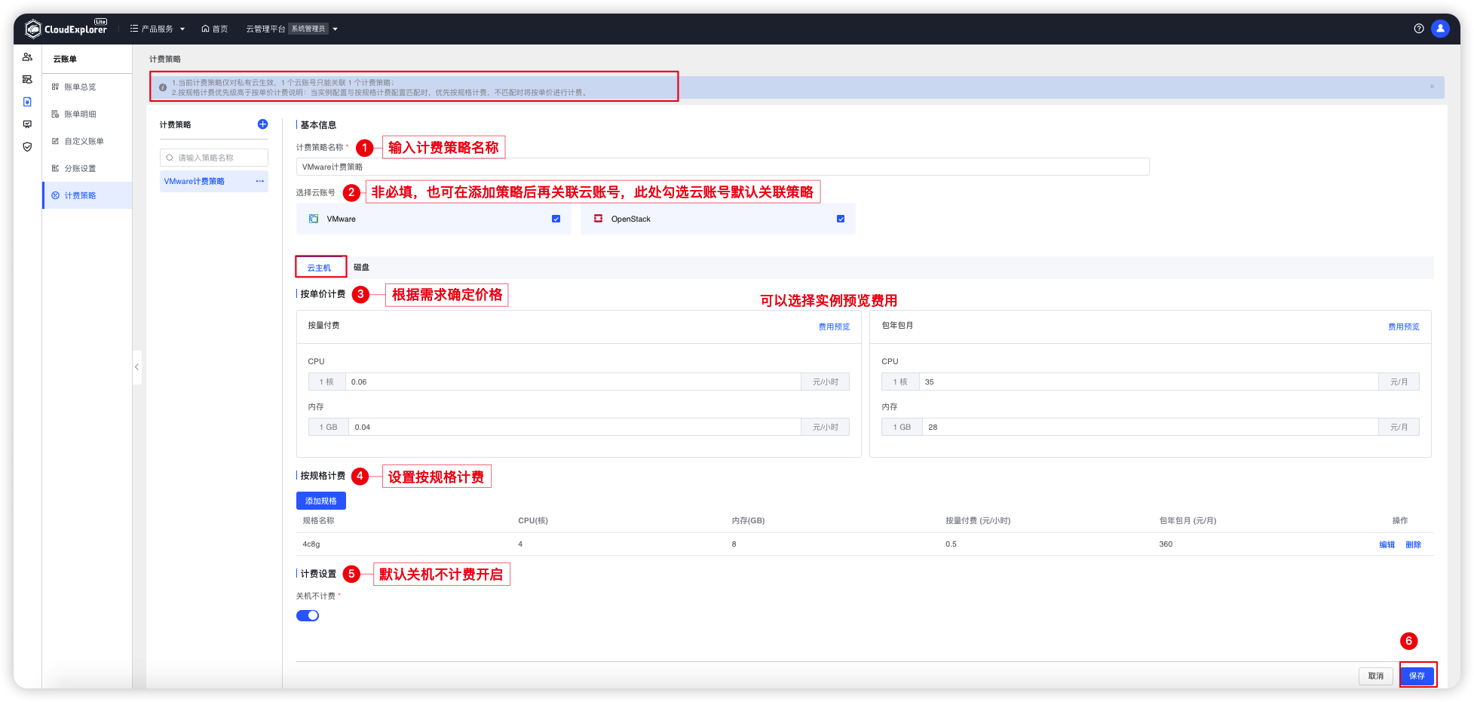Click the 取消 button
1474x702 pixels.
(1376, 676)
